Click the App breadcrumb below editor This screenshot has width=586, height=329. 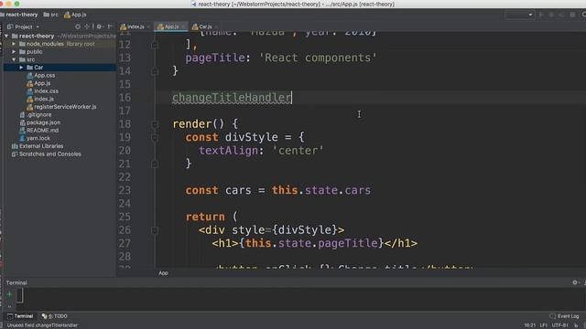(163, 273)
